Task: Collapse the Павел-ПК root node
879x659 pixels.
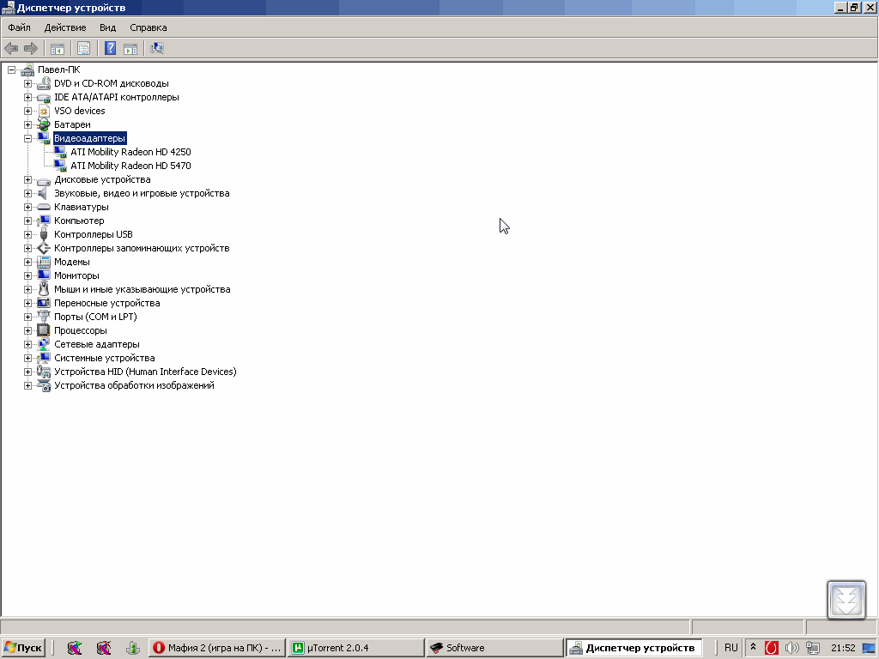Action: 11,70
